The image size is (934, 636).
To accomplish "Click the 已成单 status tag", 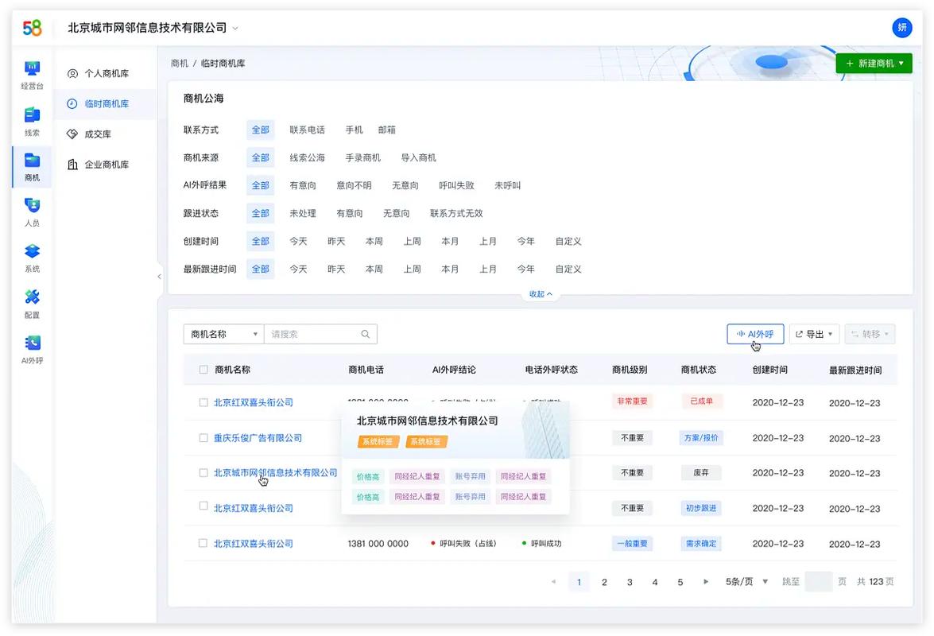I will [x=701, y=401].
